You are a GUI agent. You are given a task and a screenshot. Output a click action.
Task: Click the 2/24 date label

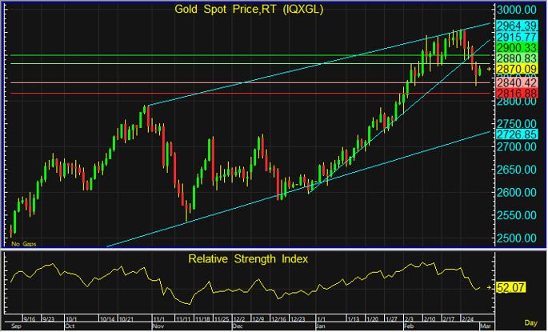[x=467, y=319]
